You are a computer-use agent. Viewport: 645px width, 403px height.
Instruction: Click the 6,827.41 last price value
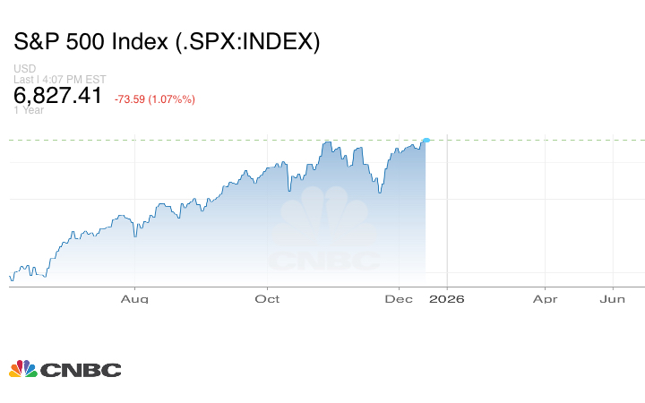[x=57, y=96]
